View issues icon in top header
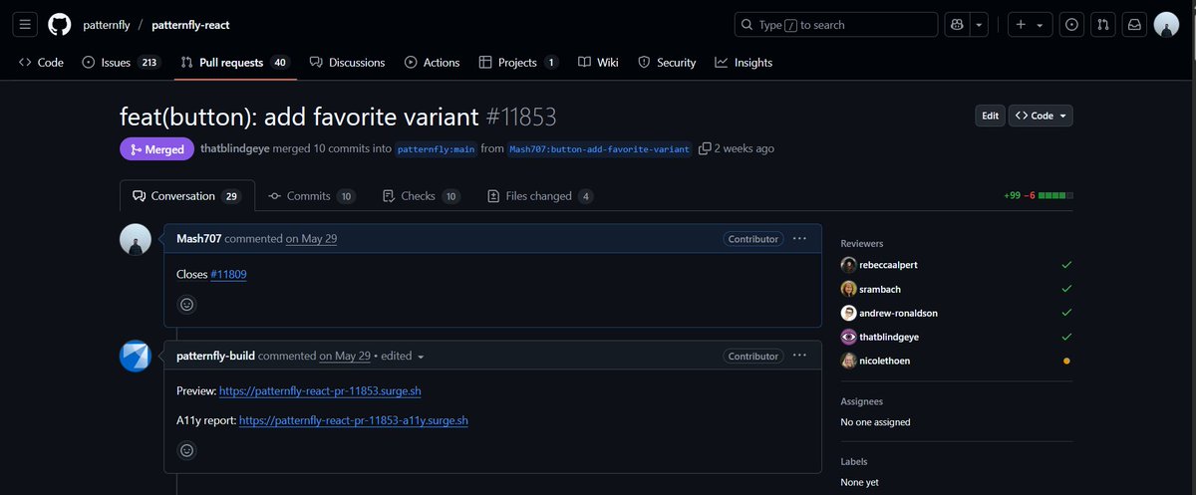This screenshot has width=1196, height=495. click(x=1072, y=25)
